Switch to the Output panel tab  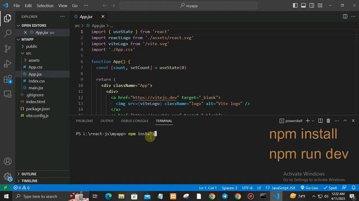click(x=107, y=121)
